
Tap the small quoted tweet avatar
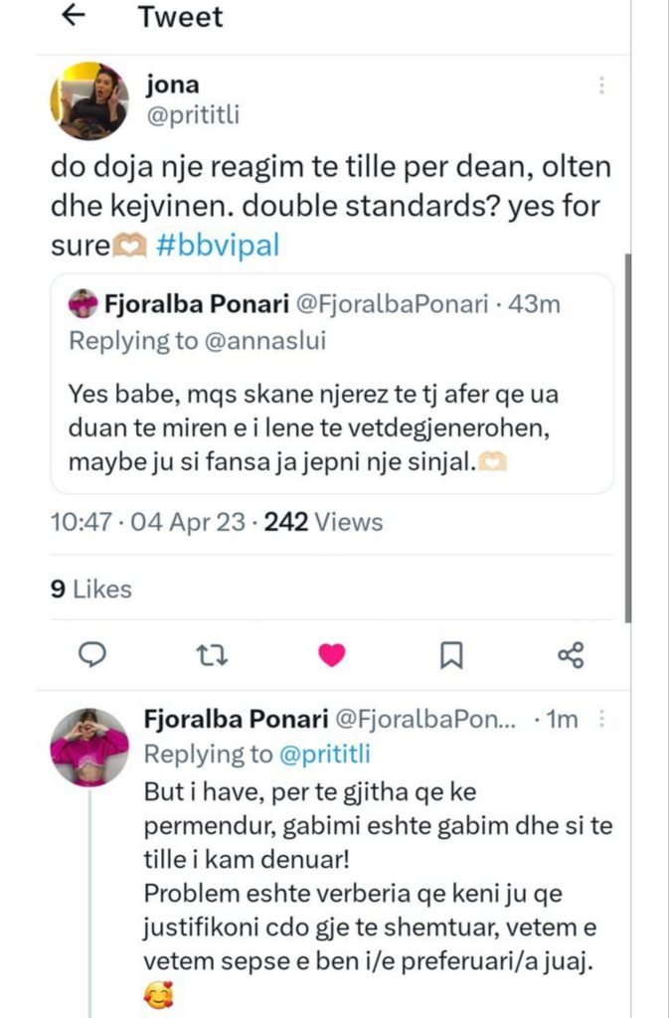[84, 303]
